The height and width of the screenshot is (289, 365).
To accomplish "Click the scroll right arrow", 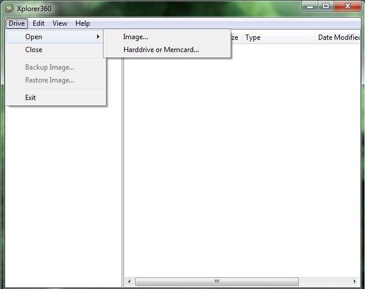I will click(354, 281).
